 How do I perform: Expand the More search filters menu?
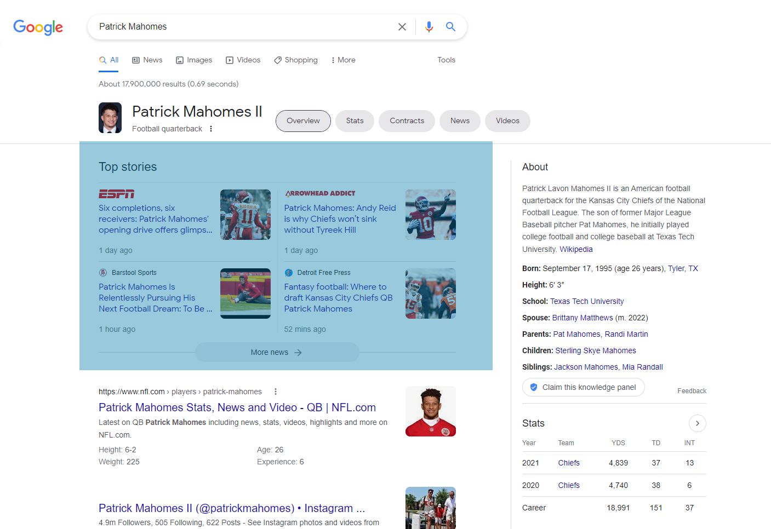[343, 60]
